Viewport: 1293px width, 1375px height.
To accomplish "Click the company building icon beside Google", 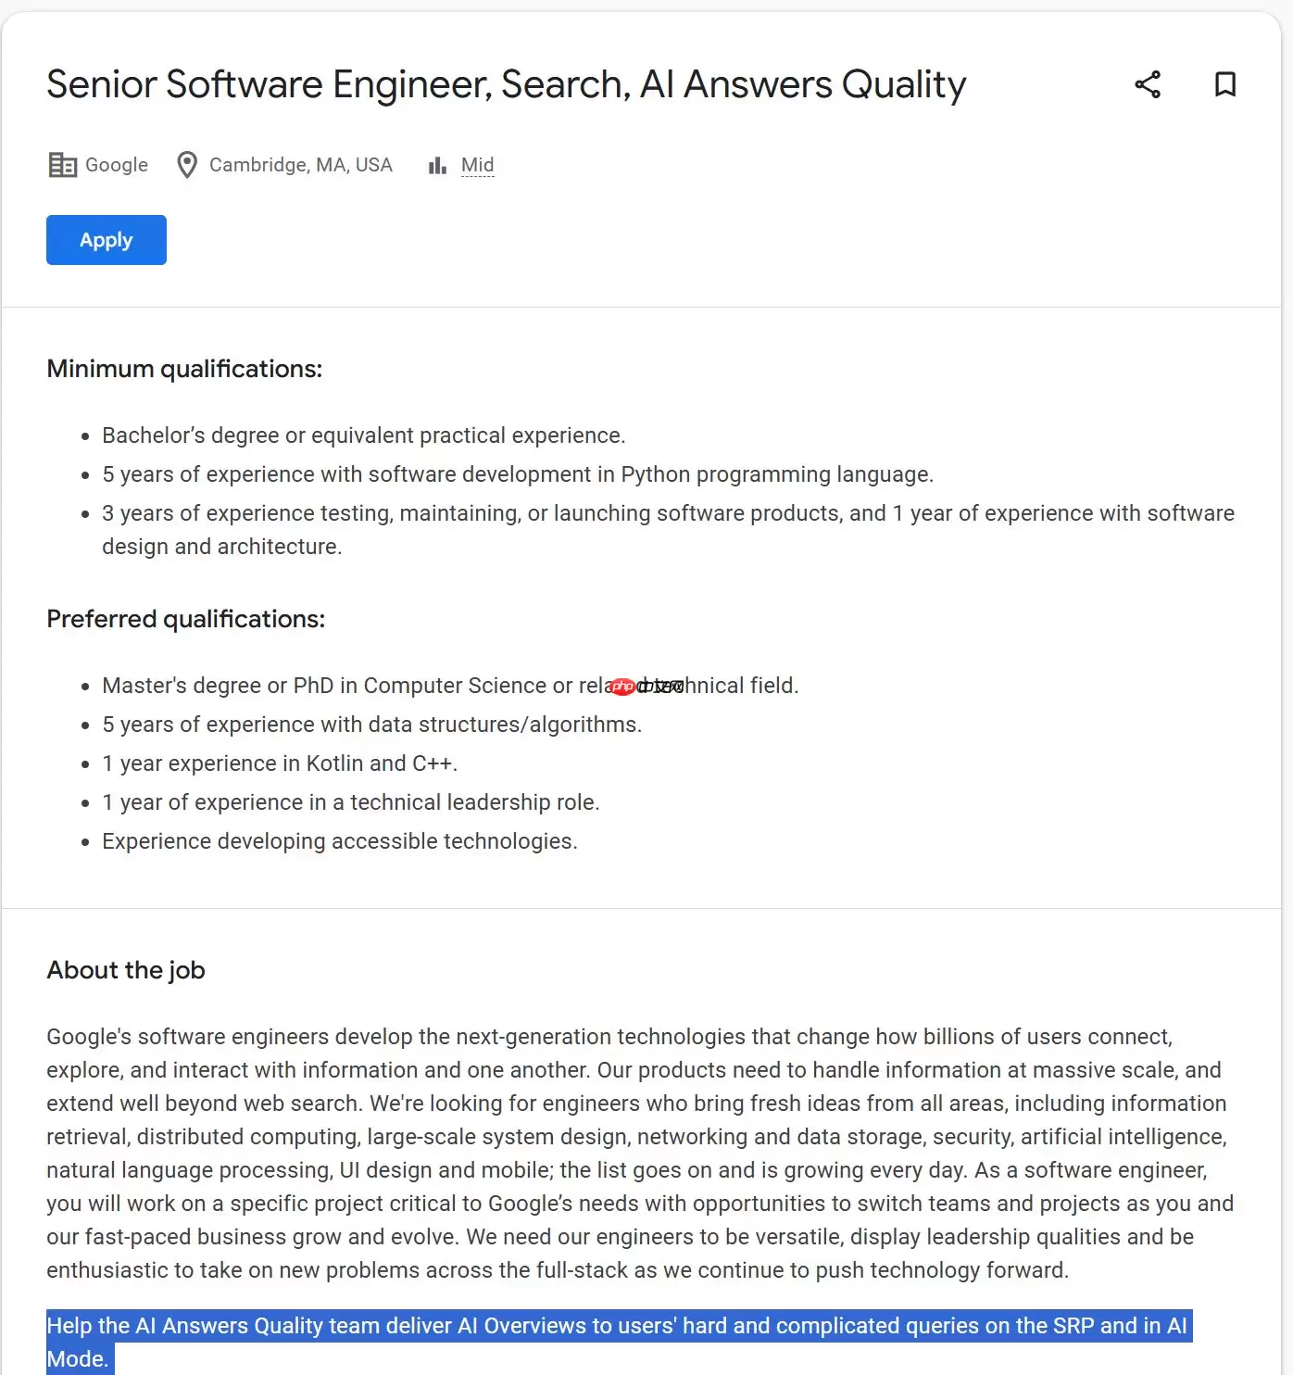I will click(62, 165).
